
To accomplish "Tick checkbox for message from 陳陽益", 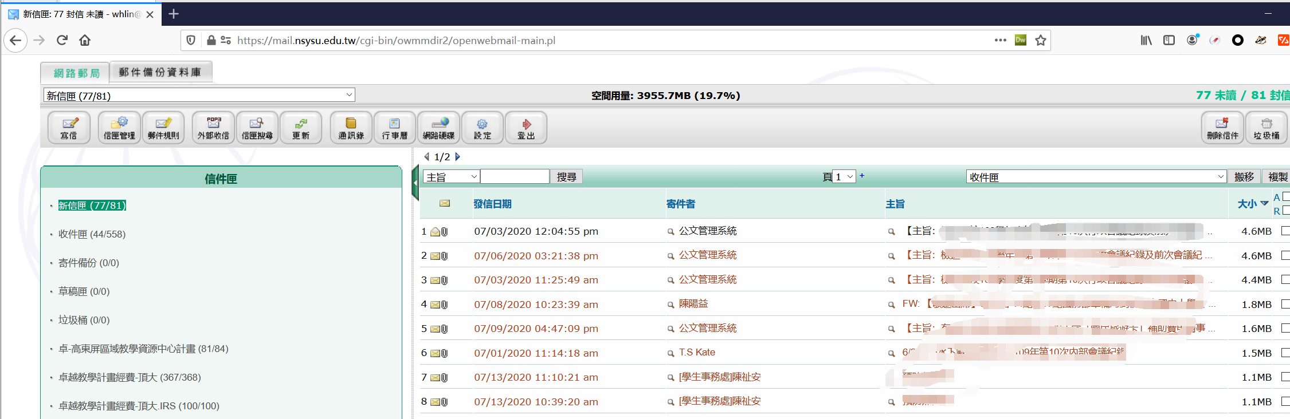I will pos(1285,304).
